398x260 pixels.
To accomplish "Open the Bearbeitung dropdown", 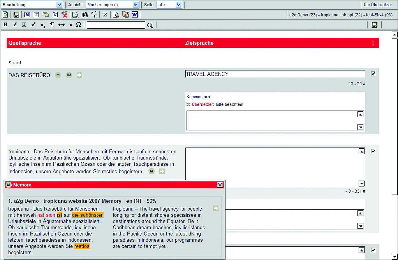I will (x=59, y=5).
